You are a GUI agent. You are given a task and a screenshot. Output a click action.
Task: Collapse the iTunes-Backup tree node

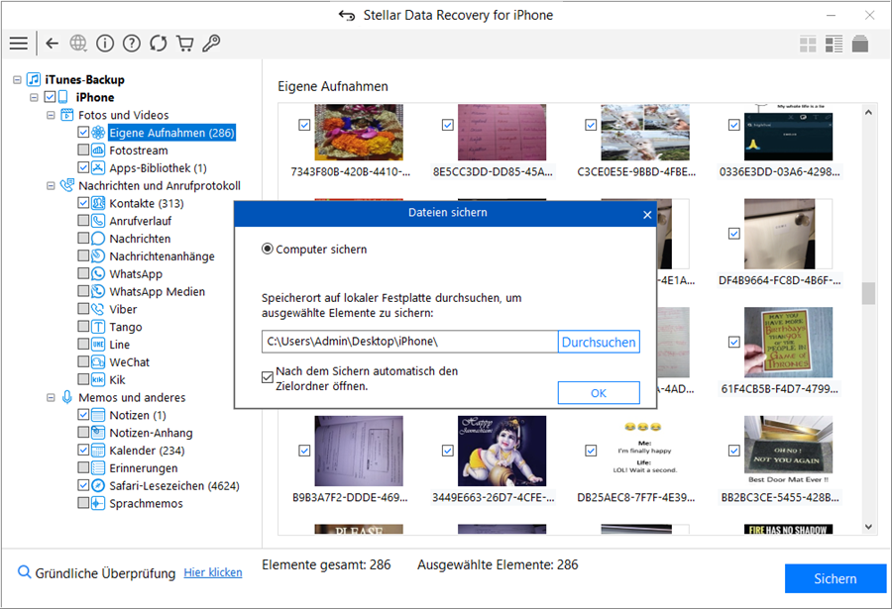[x=17, y=79]
